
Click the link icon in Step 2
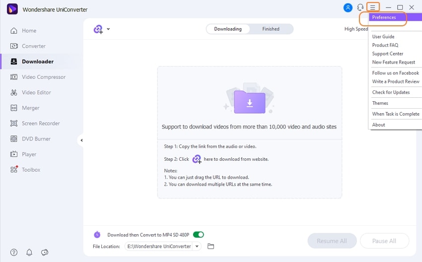tap(197, 159)
